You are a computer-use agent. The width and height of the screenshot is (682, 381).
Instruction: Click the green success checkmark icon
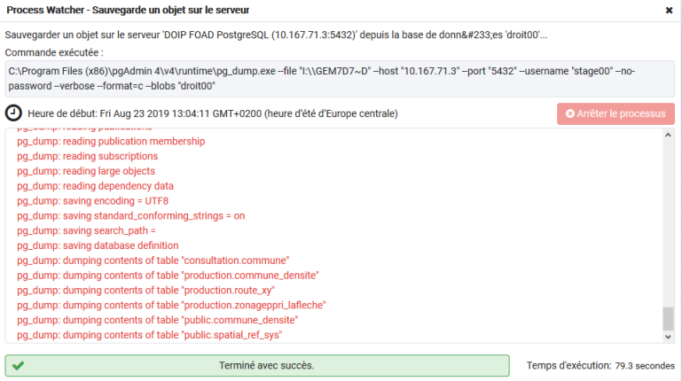19,365
